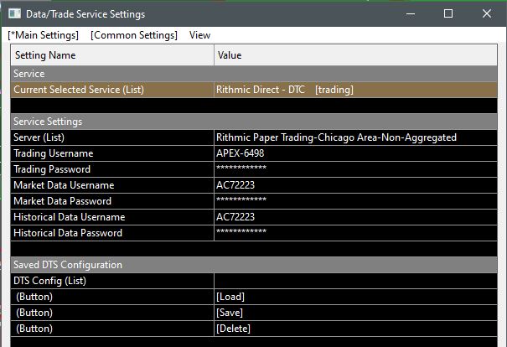Select the Current Selected Service (List) label
Viewport: 507px width, 347px height.
[x=79, y=90]
